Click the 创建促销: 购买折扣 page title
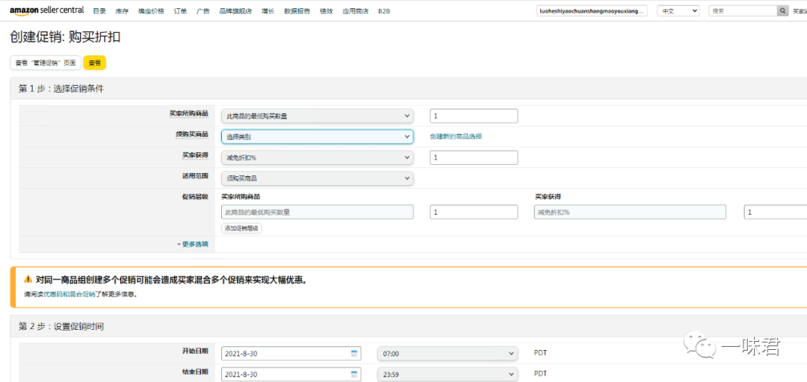807x382 pixels. [x=65, y=37]
